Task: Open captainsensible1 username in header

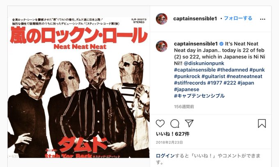Action: [x=195, y=18]
